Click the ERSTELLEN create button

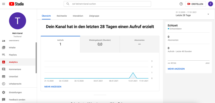[x=196, y=4]
